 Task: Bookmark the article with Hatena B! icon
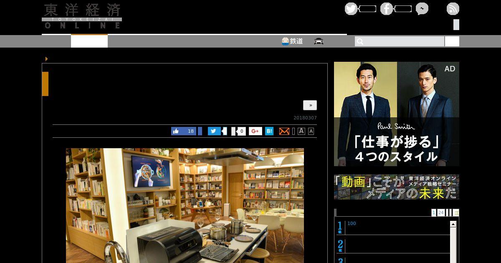[269, 131]
